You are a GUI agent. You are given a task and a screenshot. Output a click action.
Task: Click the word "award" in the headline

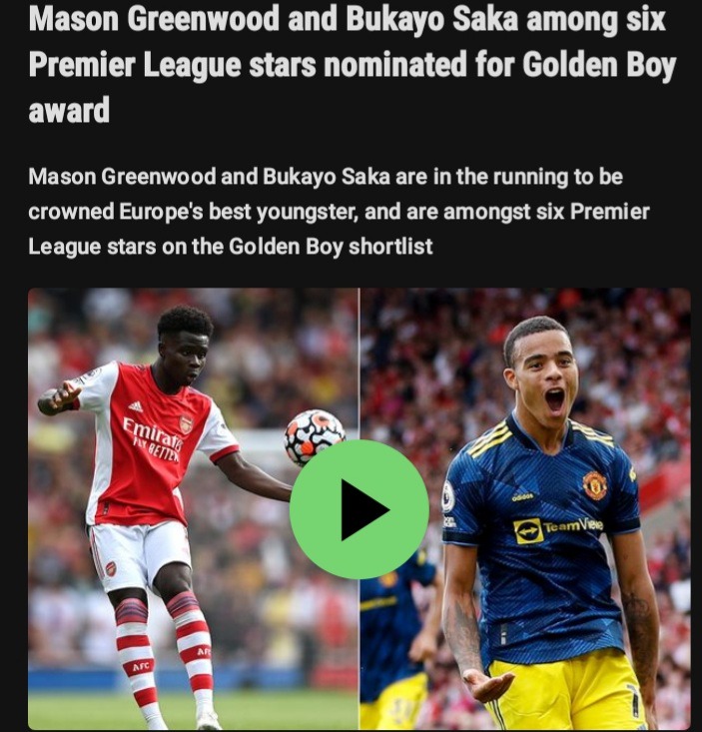click(x=69, y=110)
